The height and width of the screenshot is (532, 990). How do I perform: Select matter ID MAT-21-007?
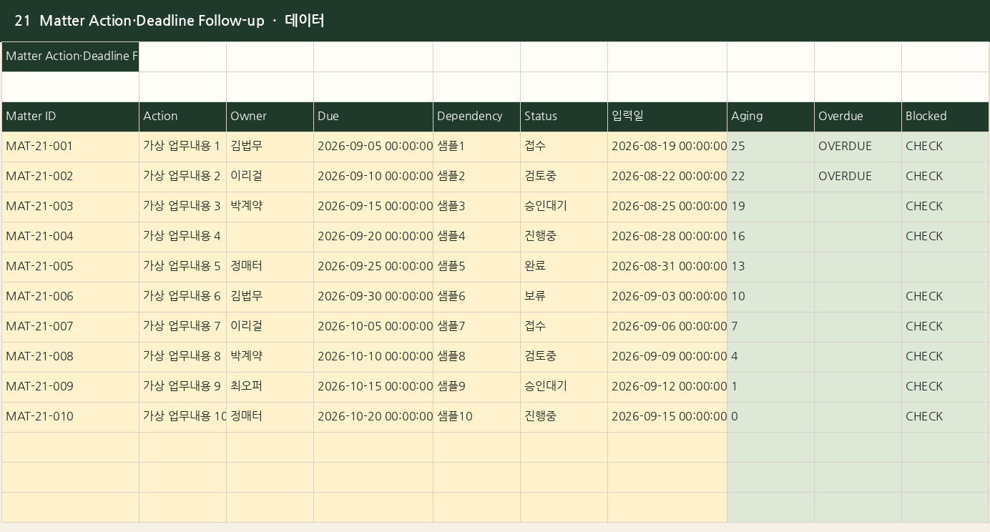(x=70, y=327)
